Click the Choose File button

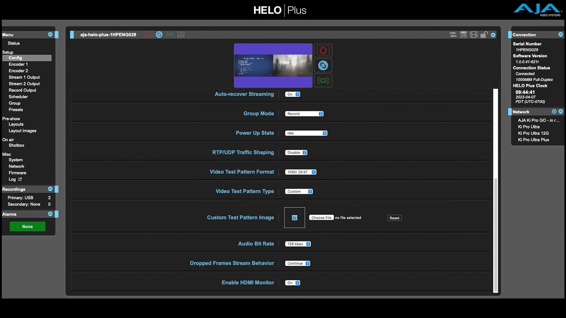click(321, 218)
